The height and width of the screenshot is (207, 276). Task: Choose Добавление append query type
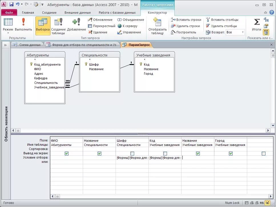click(x=76, y=25)
